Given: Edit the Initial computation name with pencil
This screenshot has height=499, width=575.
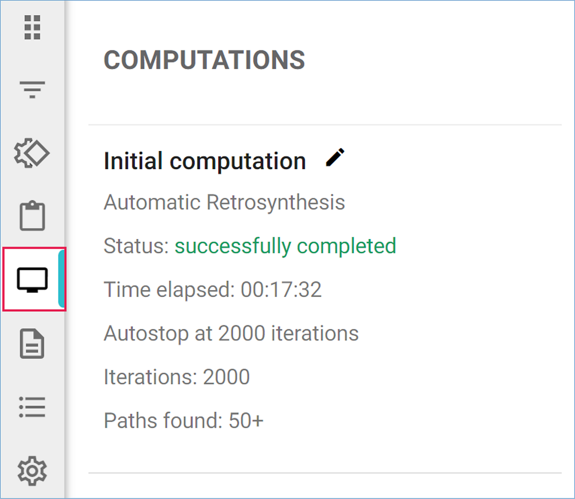Looking at the screenshot, I should click(335, 158).
